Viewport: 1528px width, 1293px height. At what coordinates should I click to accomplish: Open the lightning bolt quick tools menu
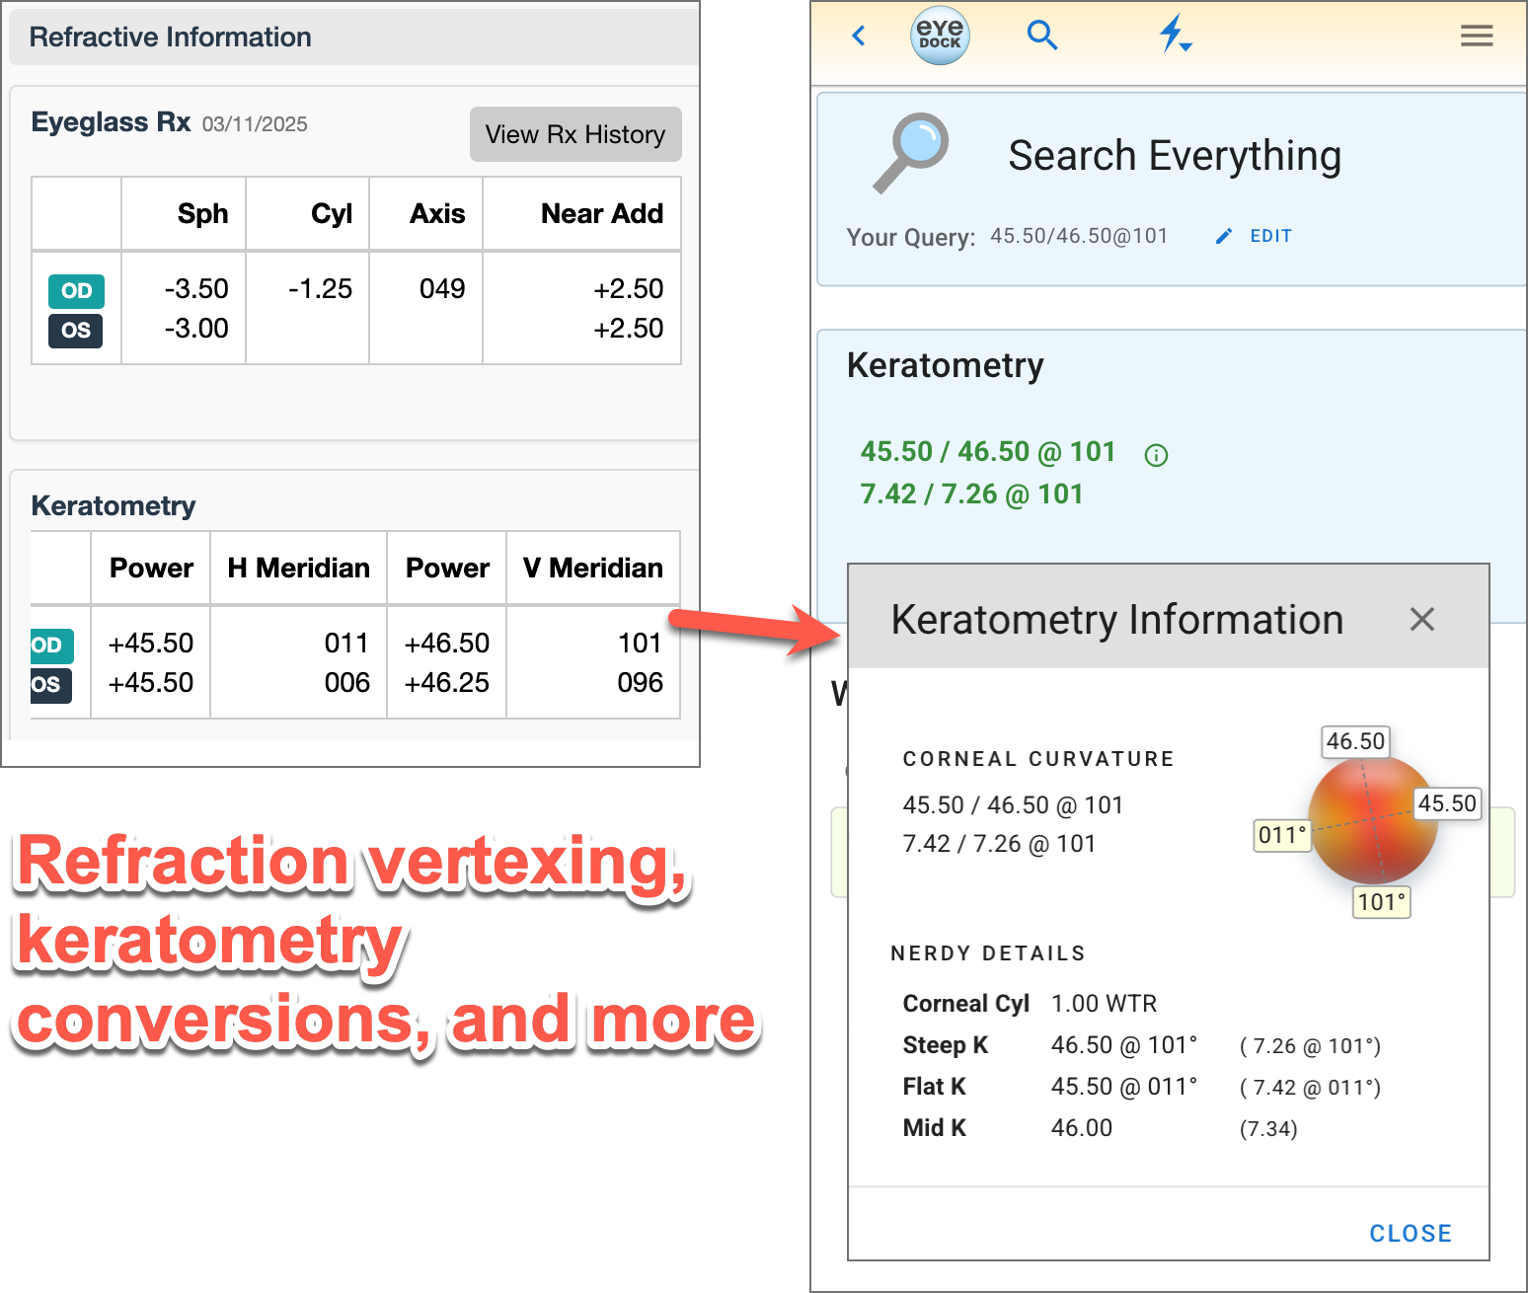[1174, 36]
